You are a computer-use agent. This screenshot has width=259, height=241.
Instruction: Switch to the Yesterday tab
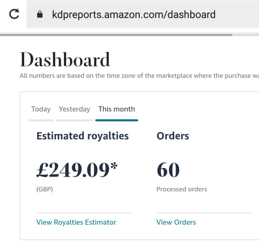click(74, 109)
